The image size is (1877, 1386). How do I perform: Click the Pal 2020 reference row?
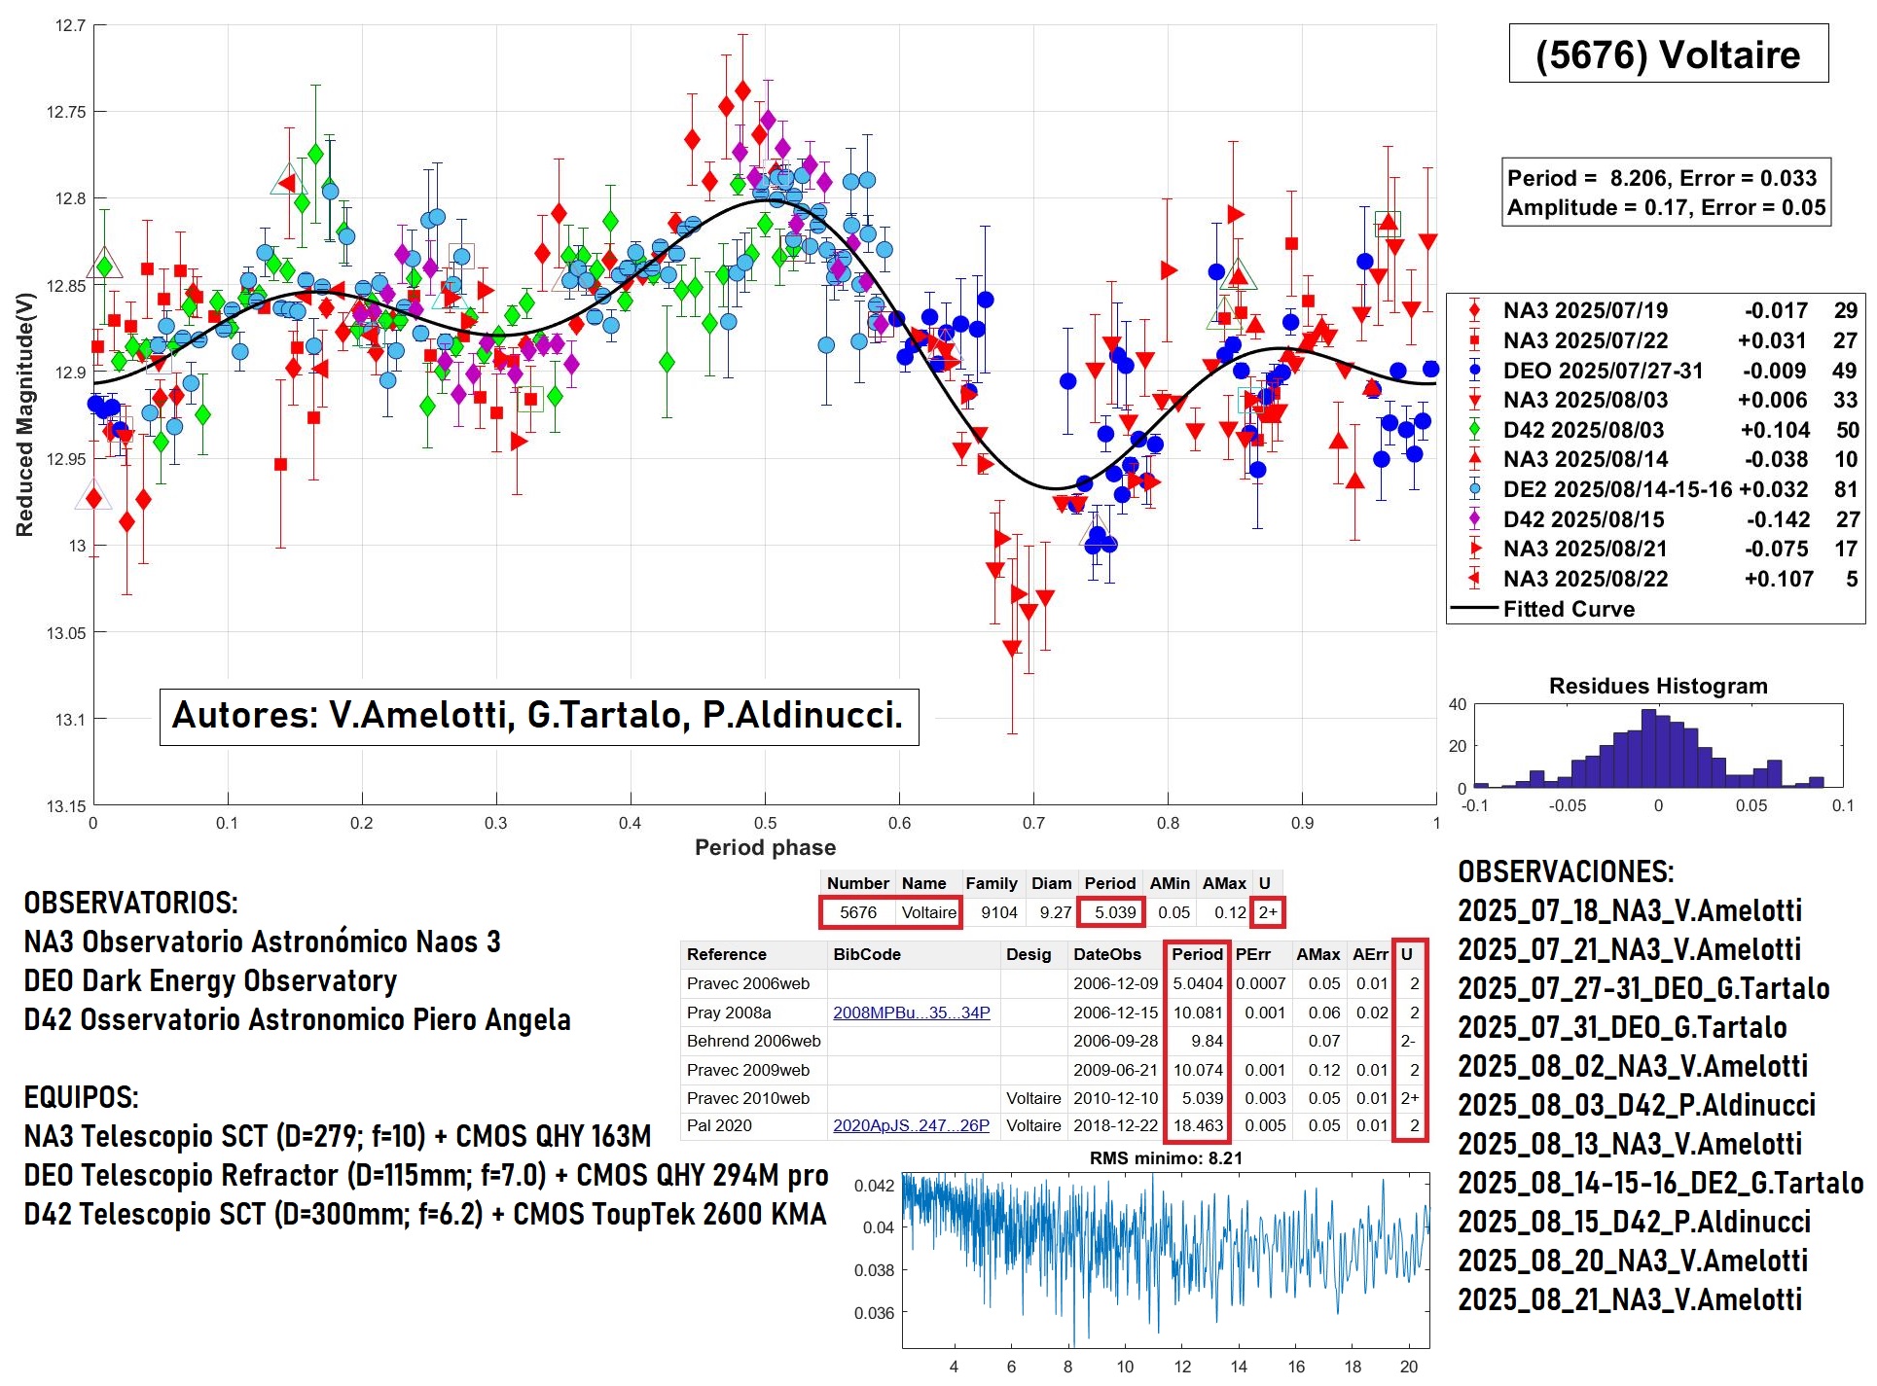(719, 1125)
